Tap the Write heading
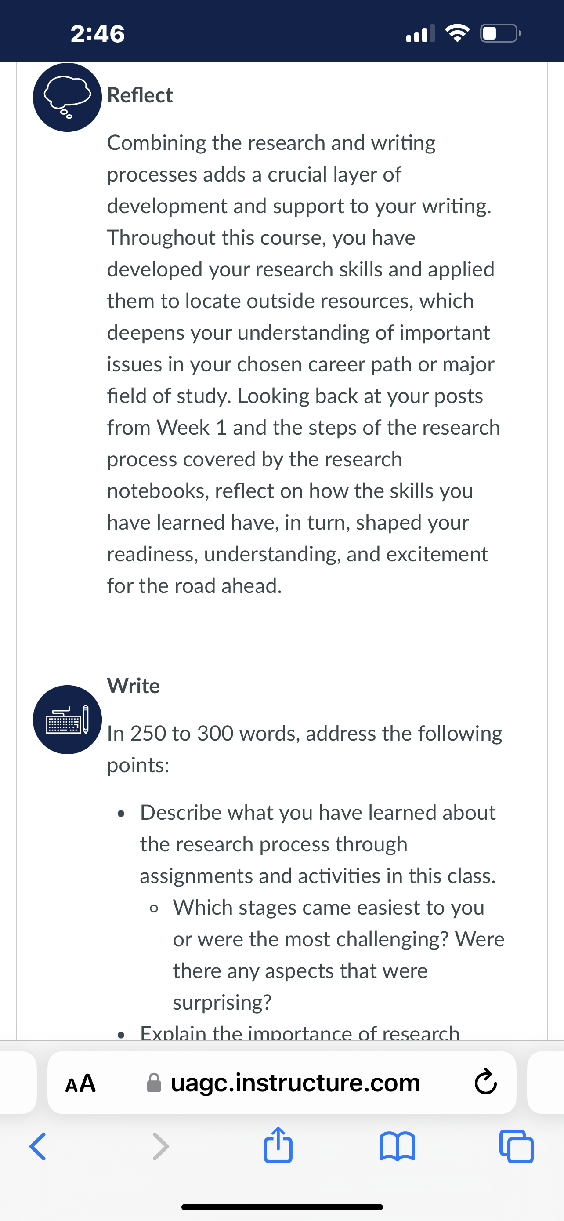564x1221 pixels. coord(134,686)
